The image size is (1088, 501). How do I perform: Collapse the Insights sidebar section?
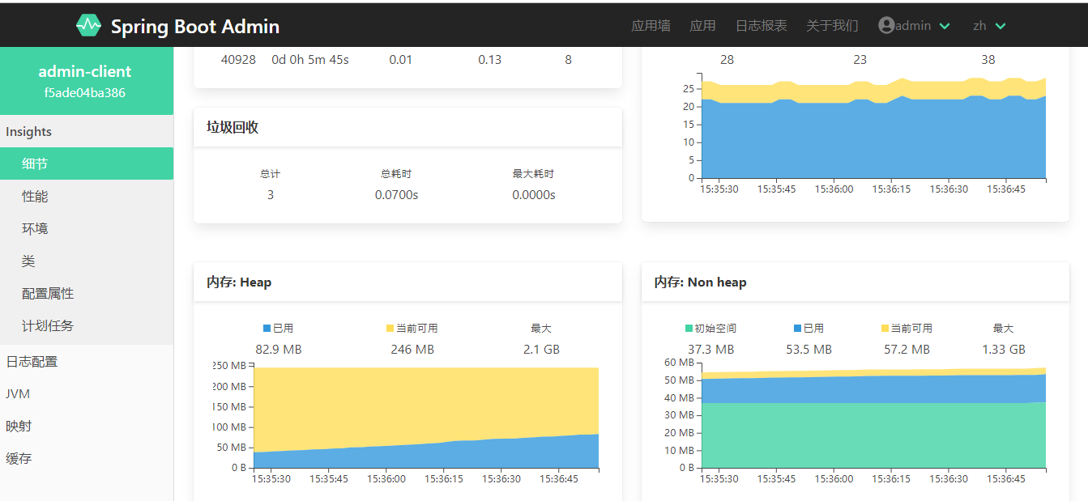click(29, 132)
